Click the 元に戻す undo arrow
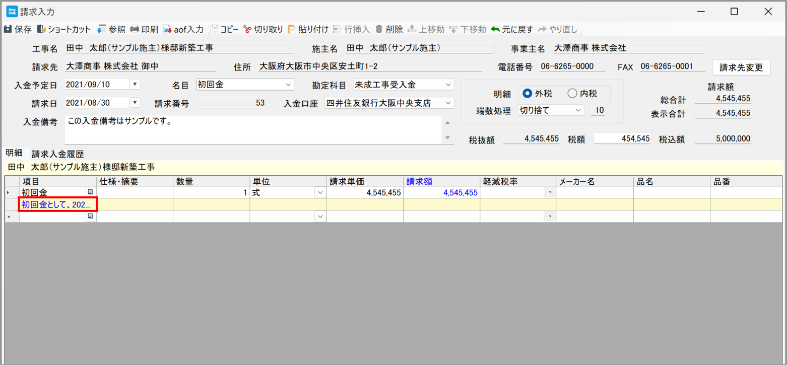Viewport: 787px width, 365px height. tap(495, 29)
